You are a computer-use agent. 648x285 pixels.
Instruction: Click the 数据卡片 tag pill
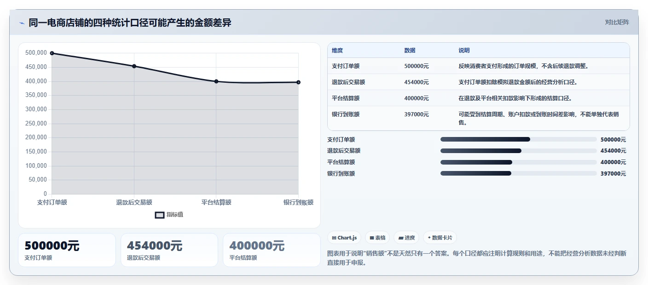(440, 238)
